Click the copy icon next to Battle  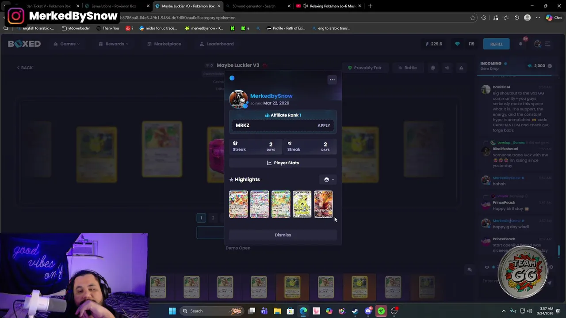433,68
